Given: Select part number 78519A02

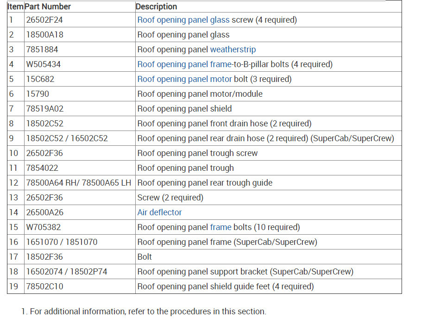Looking at the screenshot, I should [x=45, y=109].
